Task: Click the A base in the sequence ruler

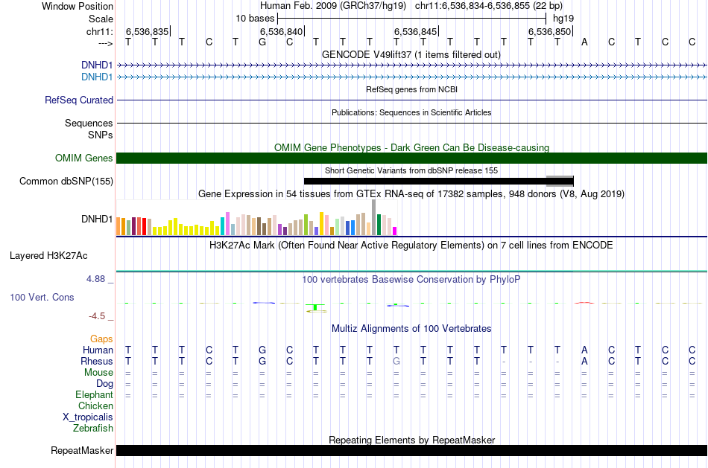Action: pos(584,42)
